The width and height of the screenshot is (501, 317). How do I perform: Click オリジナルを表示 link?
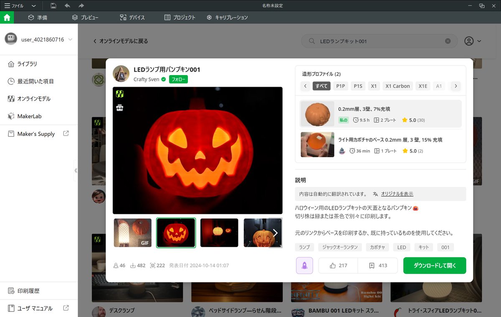pyautogui.click(x=397, y=194)
